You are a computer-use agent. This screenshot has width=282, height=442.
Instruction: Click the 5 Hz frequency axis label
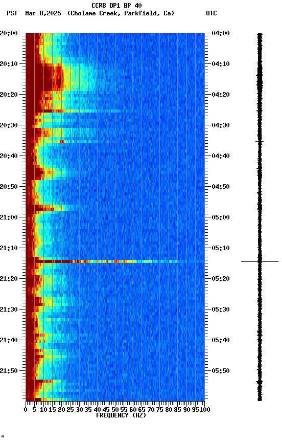[34, 410]
